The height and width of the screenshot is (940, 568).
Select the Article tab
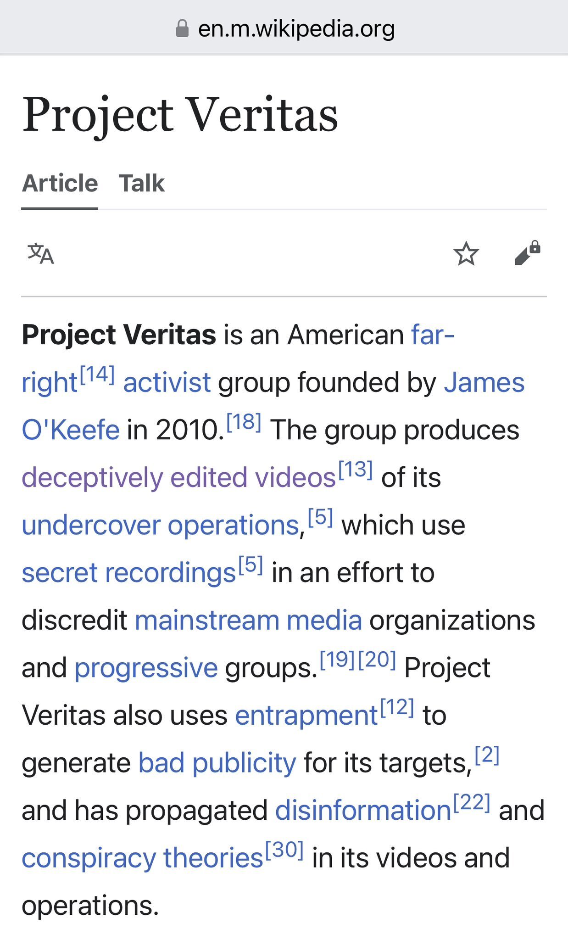tap(60, 183)
